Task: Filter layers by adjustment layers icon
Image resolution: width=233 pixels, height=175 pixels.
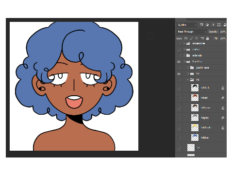Action: [x=207, y=25]
